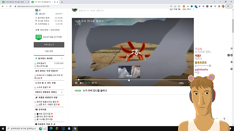Open the post more-options kebab menu
234x131 pixels.
[193, 9]
